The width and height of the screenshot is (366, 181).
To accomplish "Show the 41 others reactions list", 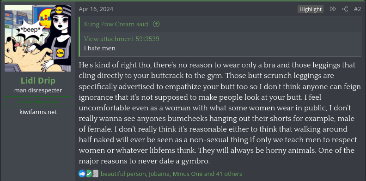I will coord(229,174).
